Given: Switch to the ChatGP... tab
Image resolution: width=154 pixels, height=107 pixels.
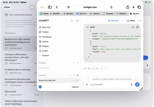Looking at the screenshot, I should pos(55,14).
